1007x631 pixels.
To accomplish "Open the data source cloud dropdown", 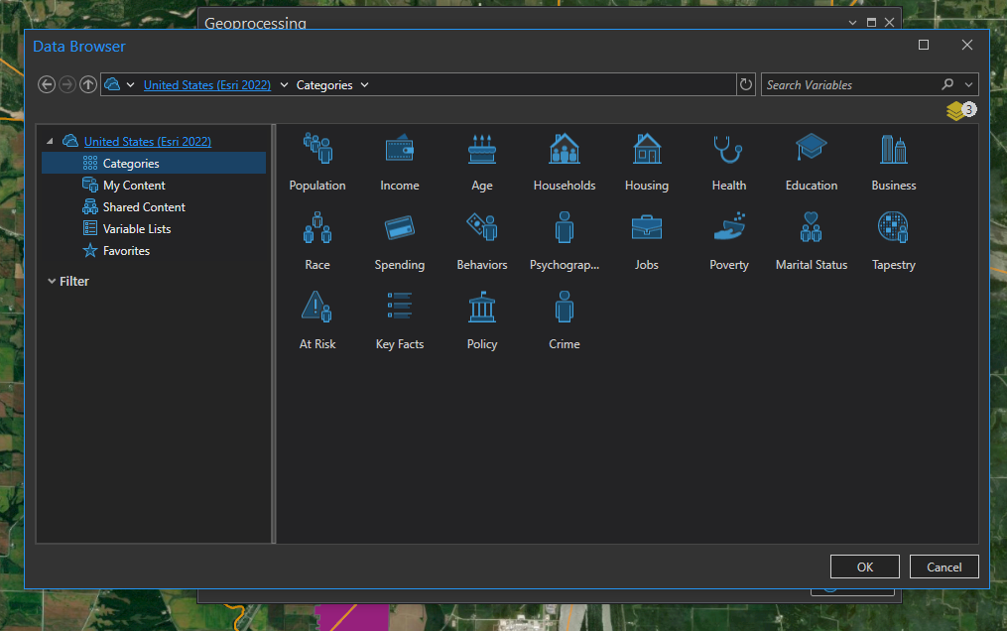I will 130,84.
